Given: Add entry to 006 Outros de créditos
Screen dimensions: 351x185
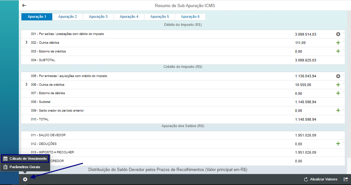Looking at the screenshot, I should (x=338, y=85).
